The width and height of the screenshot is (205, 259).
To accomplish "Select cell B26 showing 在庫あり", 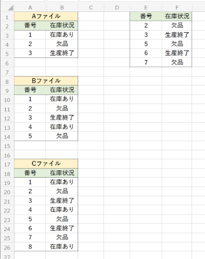I will point(62,247).
